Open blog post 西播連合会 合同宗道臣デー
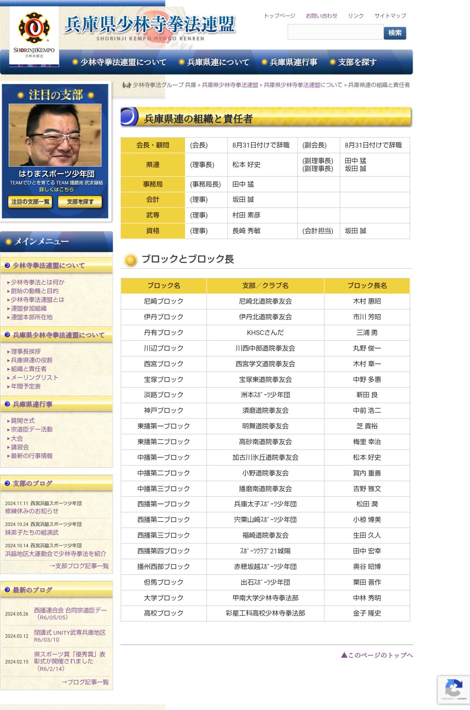470x710 pixels. pos(70,614)
